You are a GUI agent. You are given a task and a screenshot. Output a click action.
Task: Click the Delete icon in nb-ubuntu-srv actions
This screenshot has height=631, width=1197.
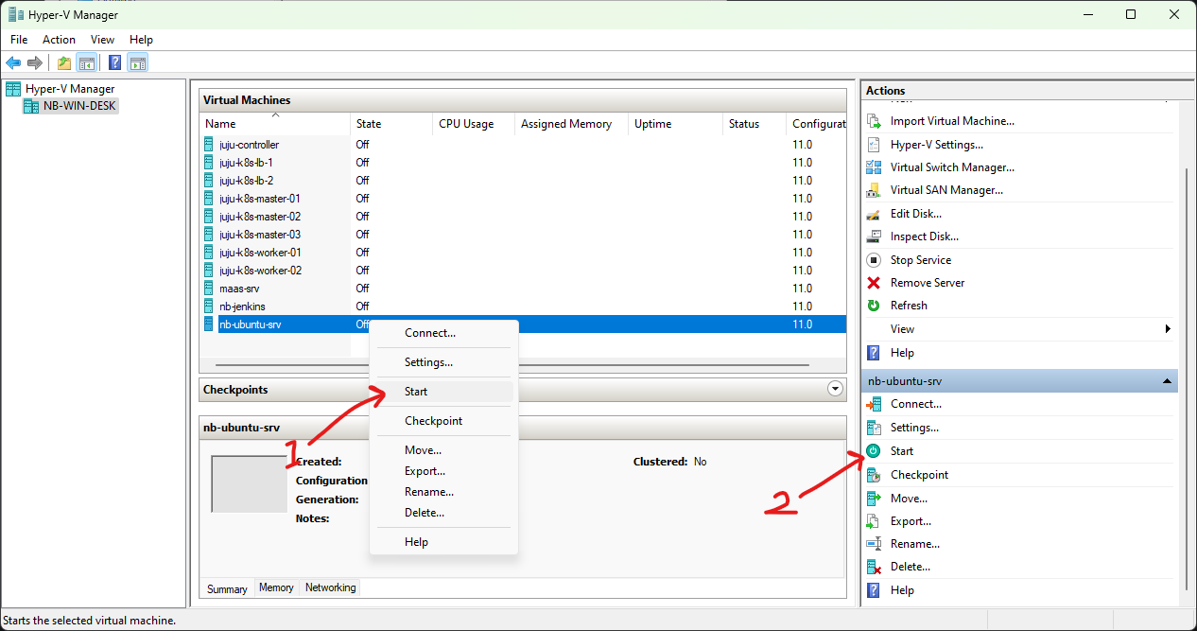(874, 567)
